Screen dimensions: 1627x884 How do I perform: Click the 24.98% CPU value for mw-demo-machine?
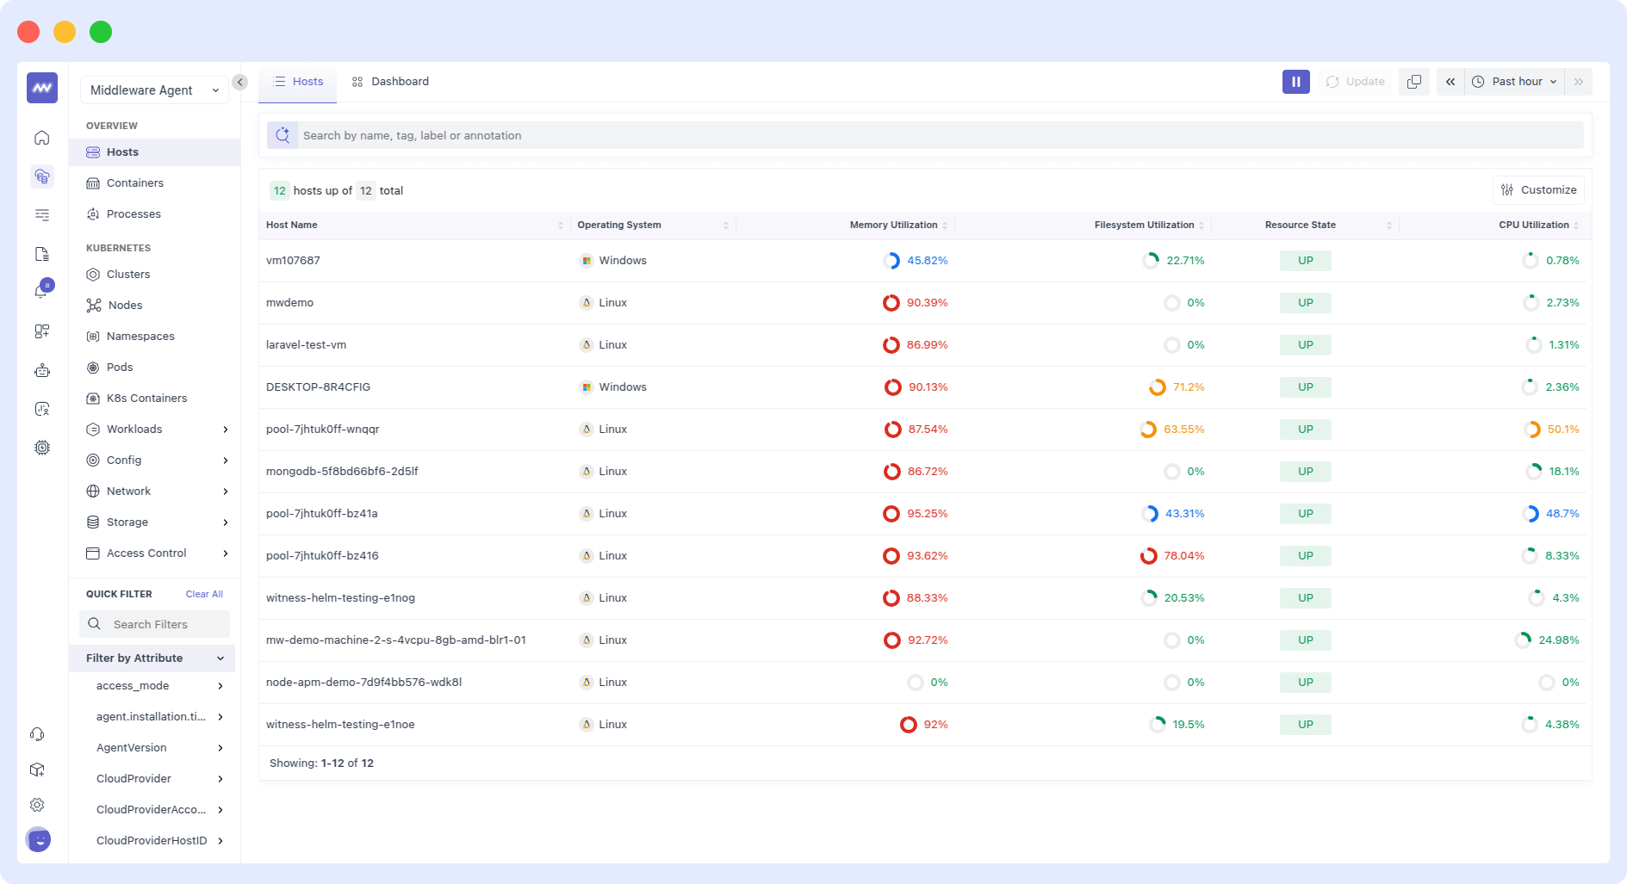(1559, 640)
